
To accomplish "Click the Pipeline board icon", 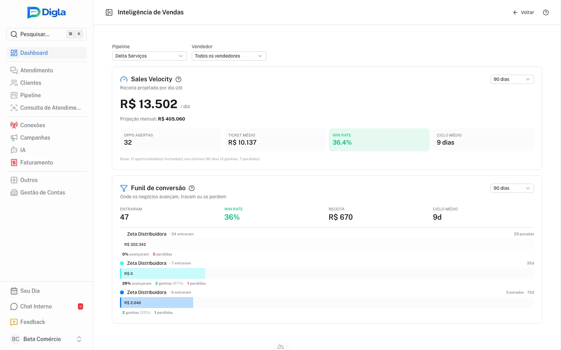I will (14, 95).
